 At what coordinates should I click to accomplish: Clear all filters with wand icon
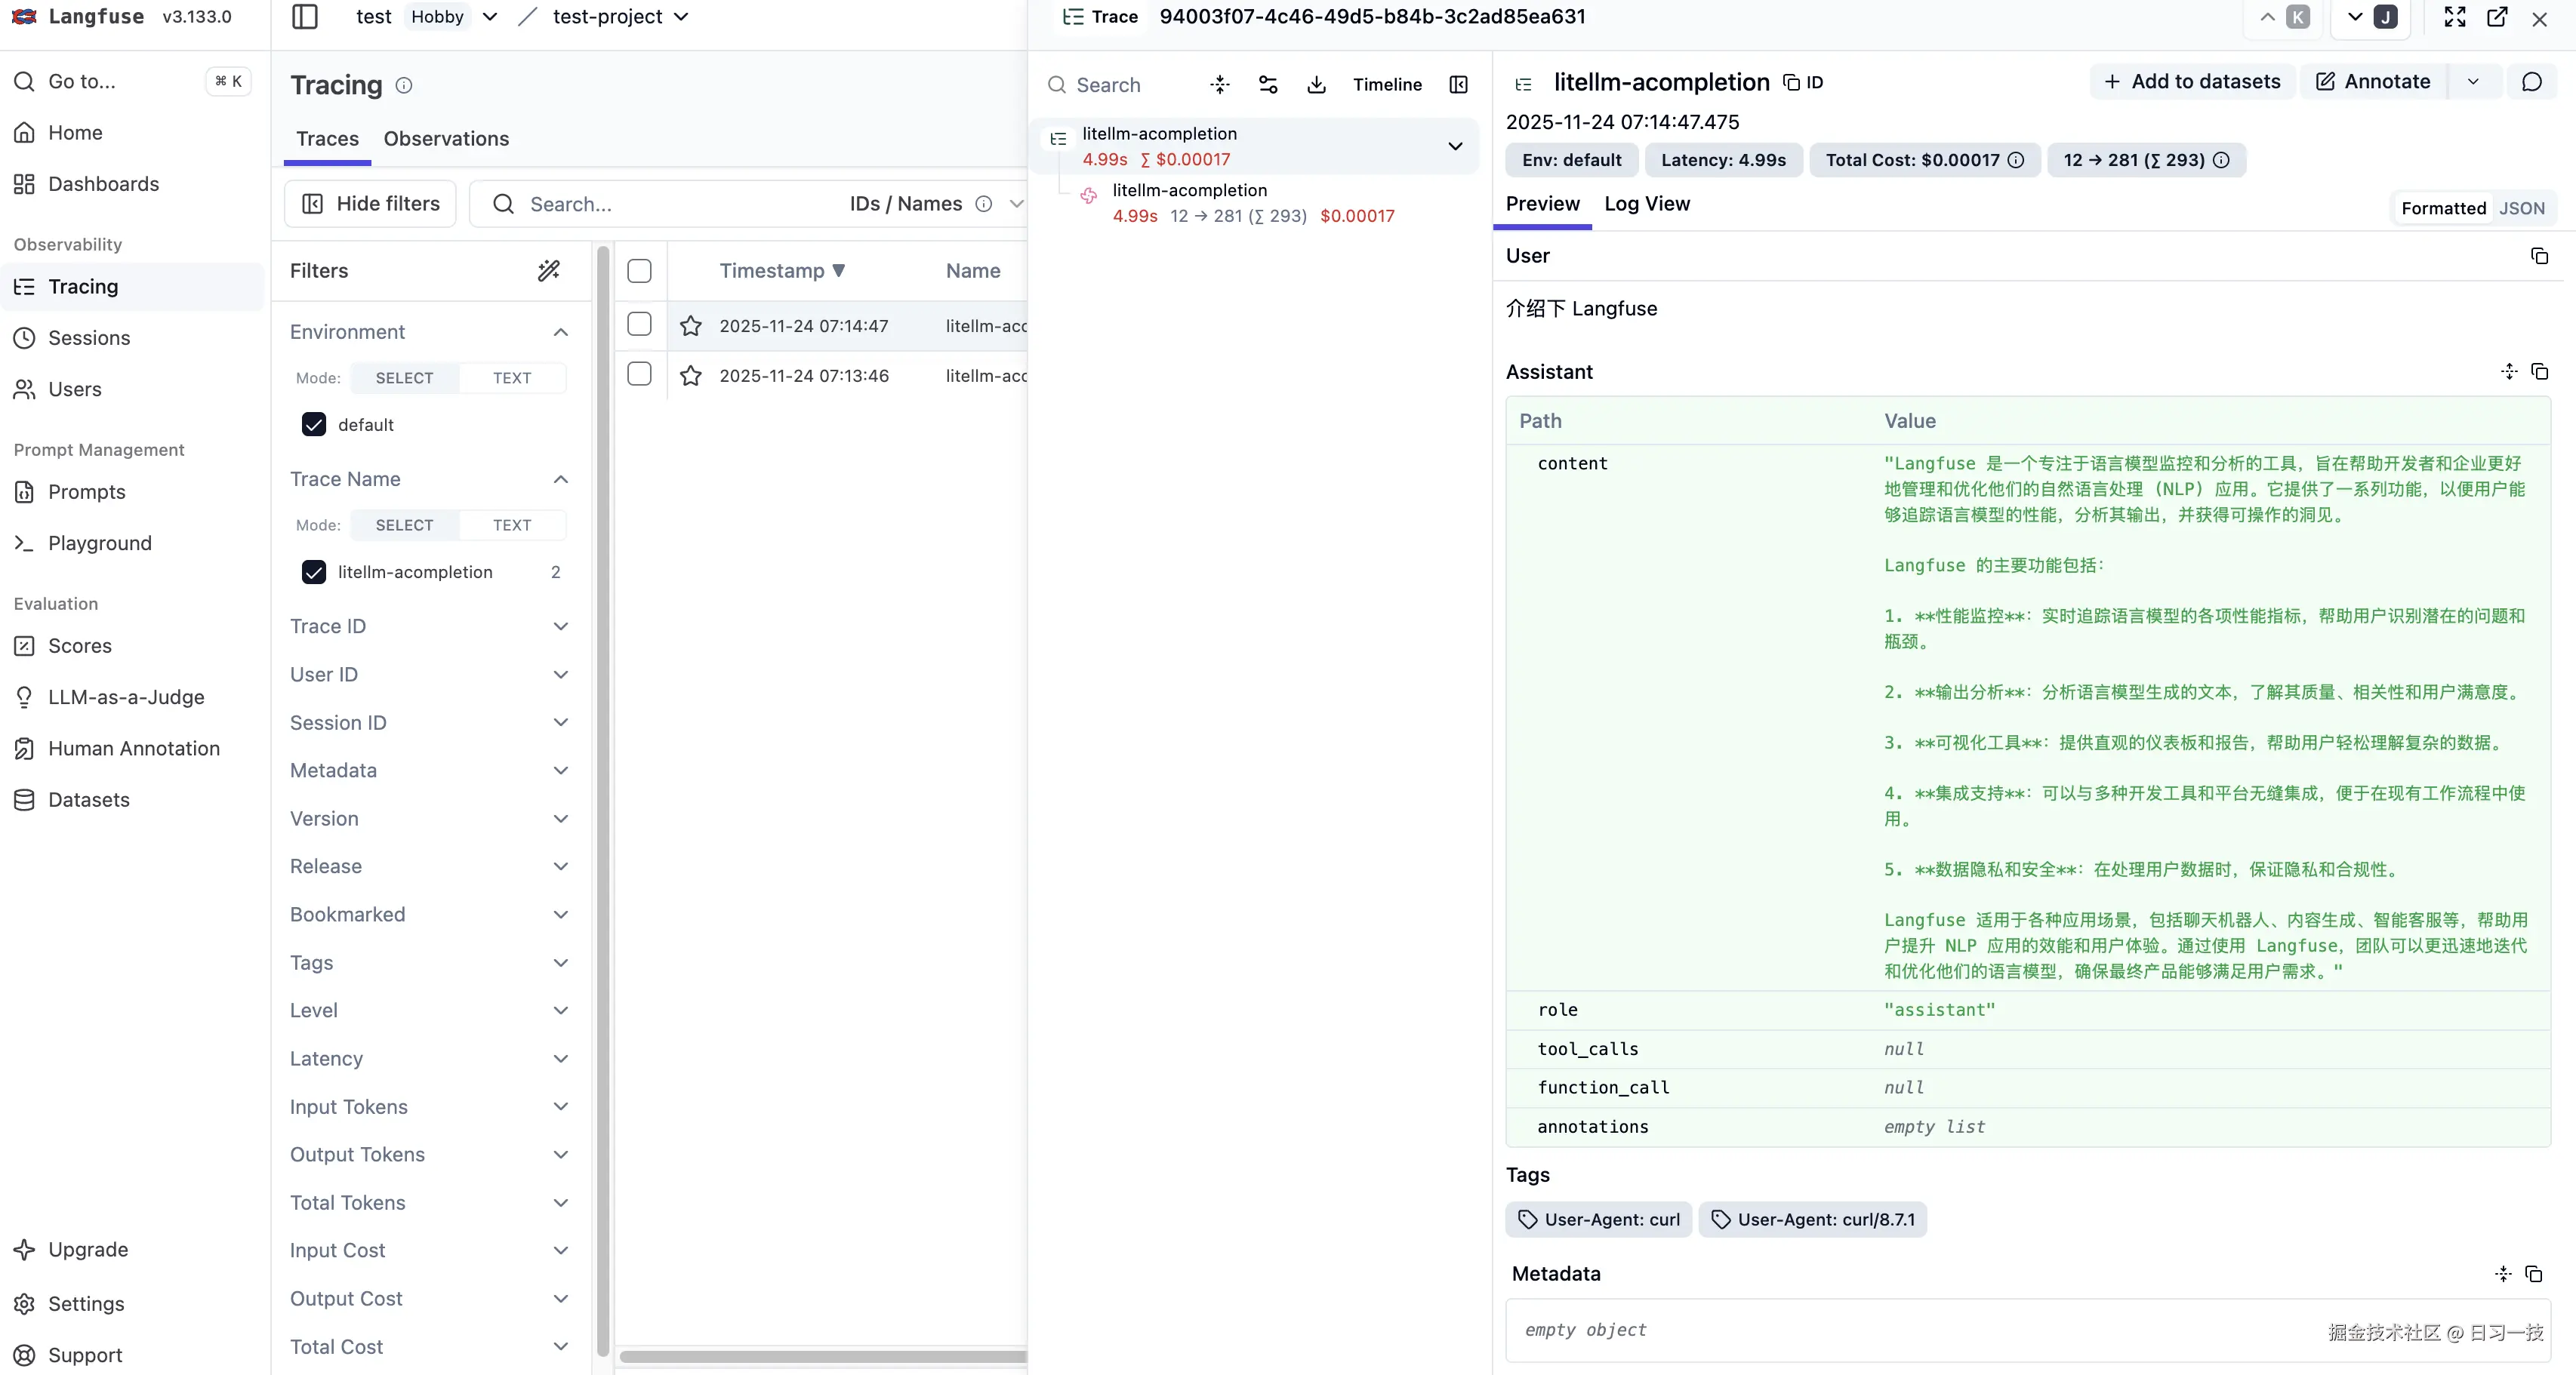(x=549, y=271)
